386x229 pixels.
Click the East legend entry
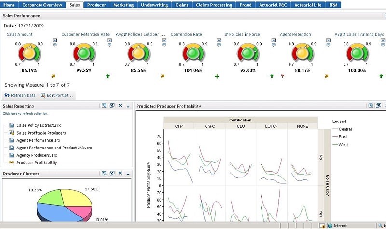[x=340, y=137]
